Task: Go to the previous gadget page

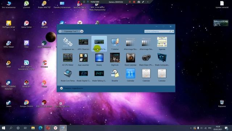Action: 60,31
